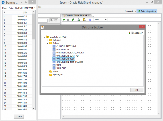Screen dimensions: 163x121
Task: Click expand-all tree icon in side panel
Action: point(52,20)
